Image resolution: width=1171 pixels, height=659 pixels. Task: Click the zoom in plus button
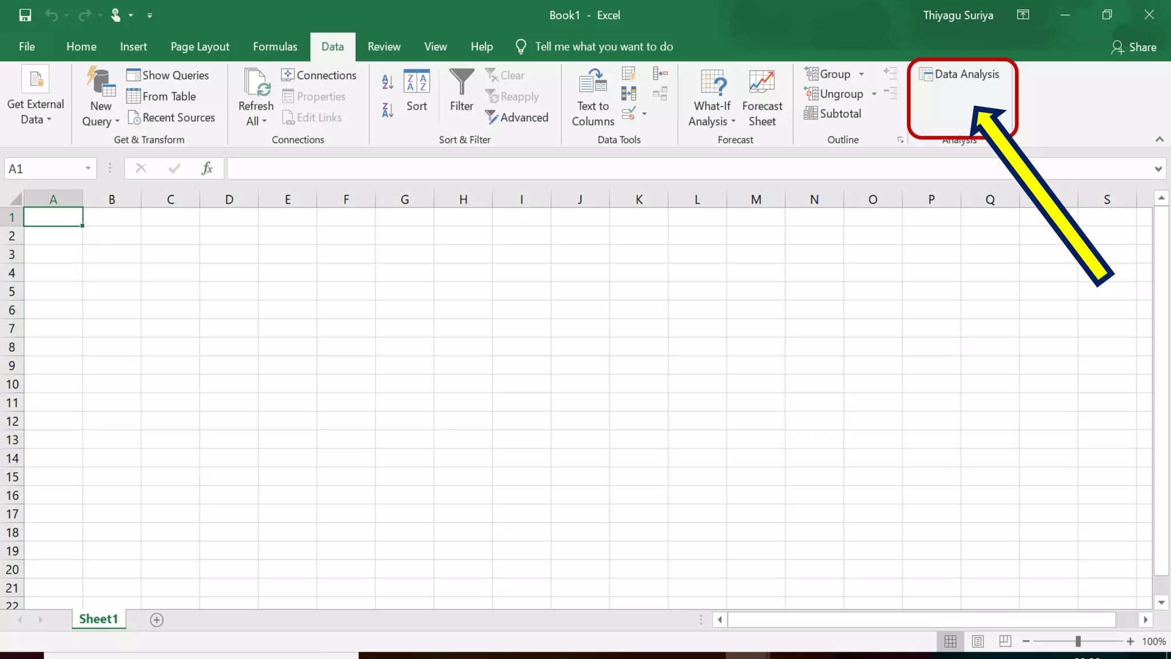point(1130,642)
